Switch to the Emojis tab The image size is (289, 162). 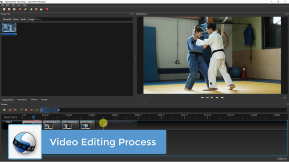coord(44,99)
